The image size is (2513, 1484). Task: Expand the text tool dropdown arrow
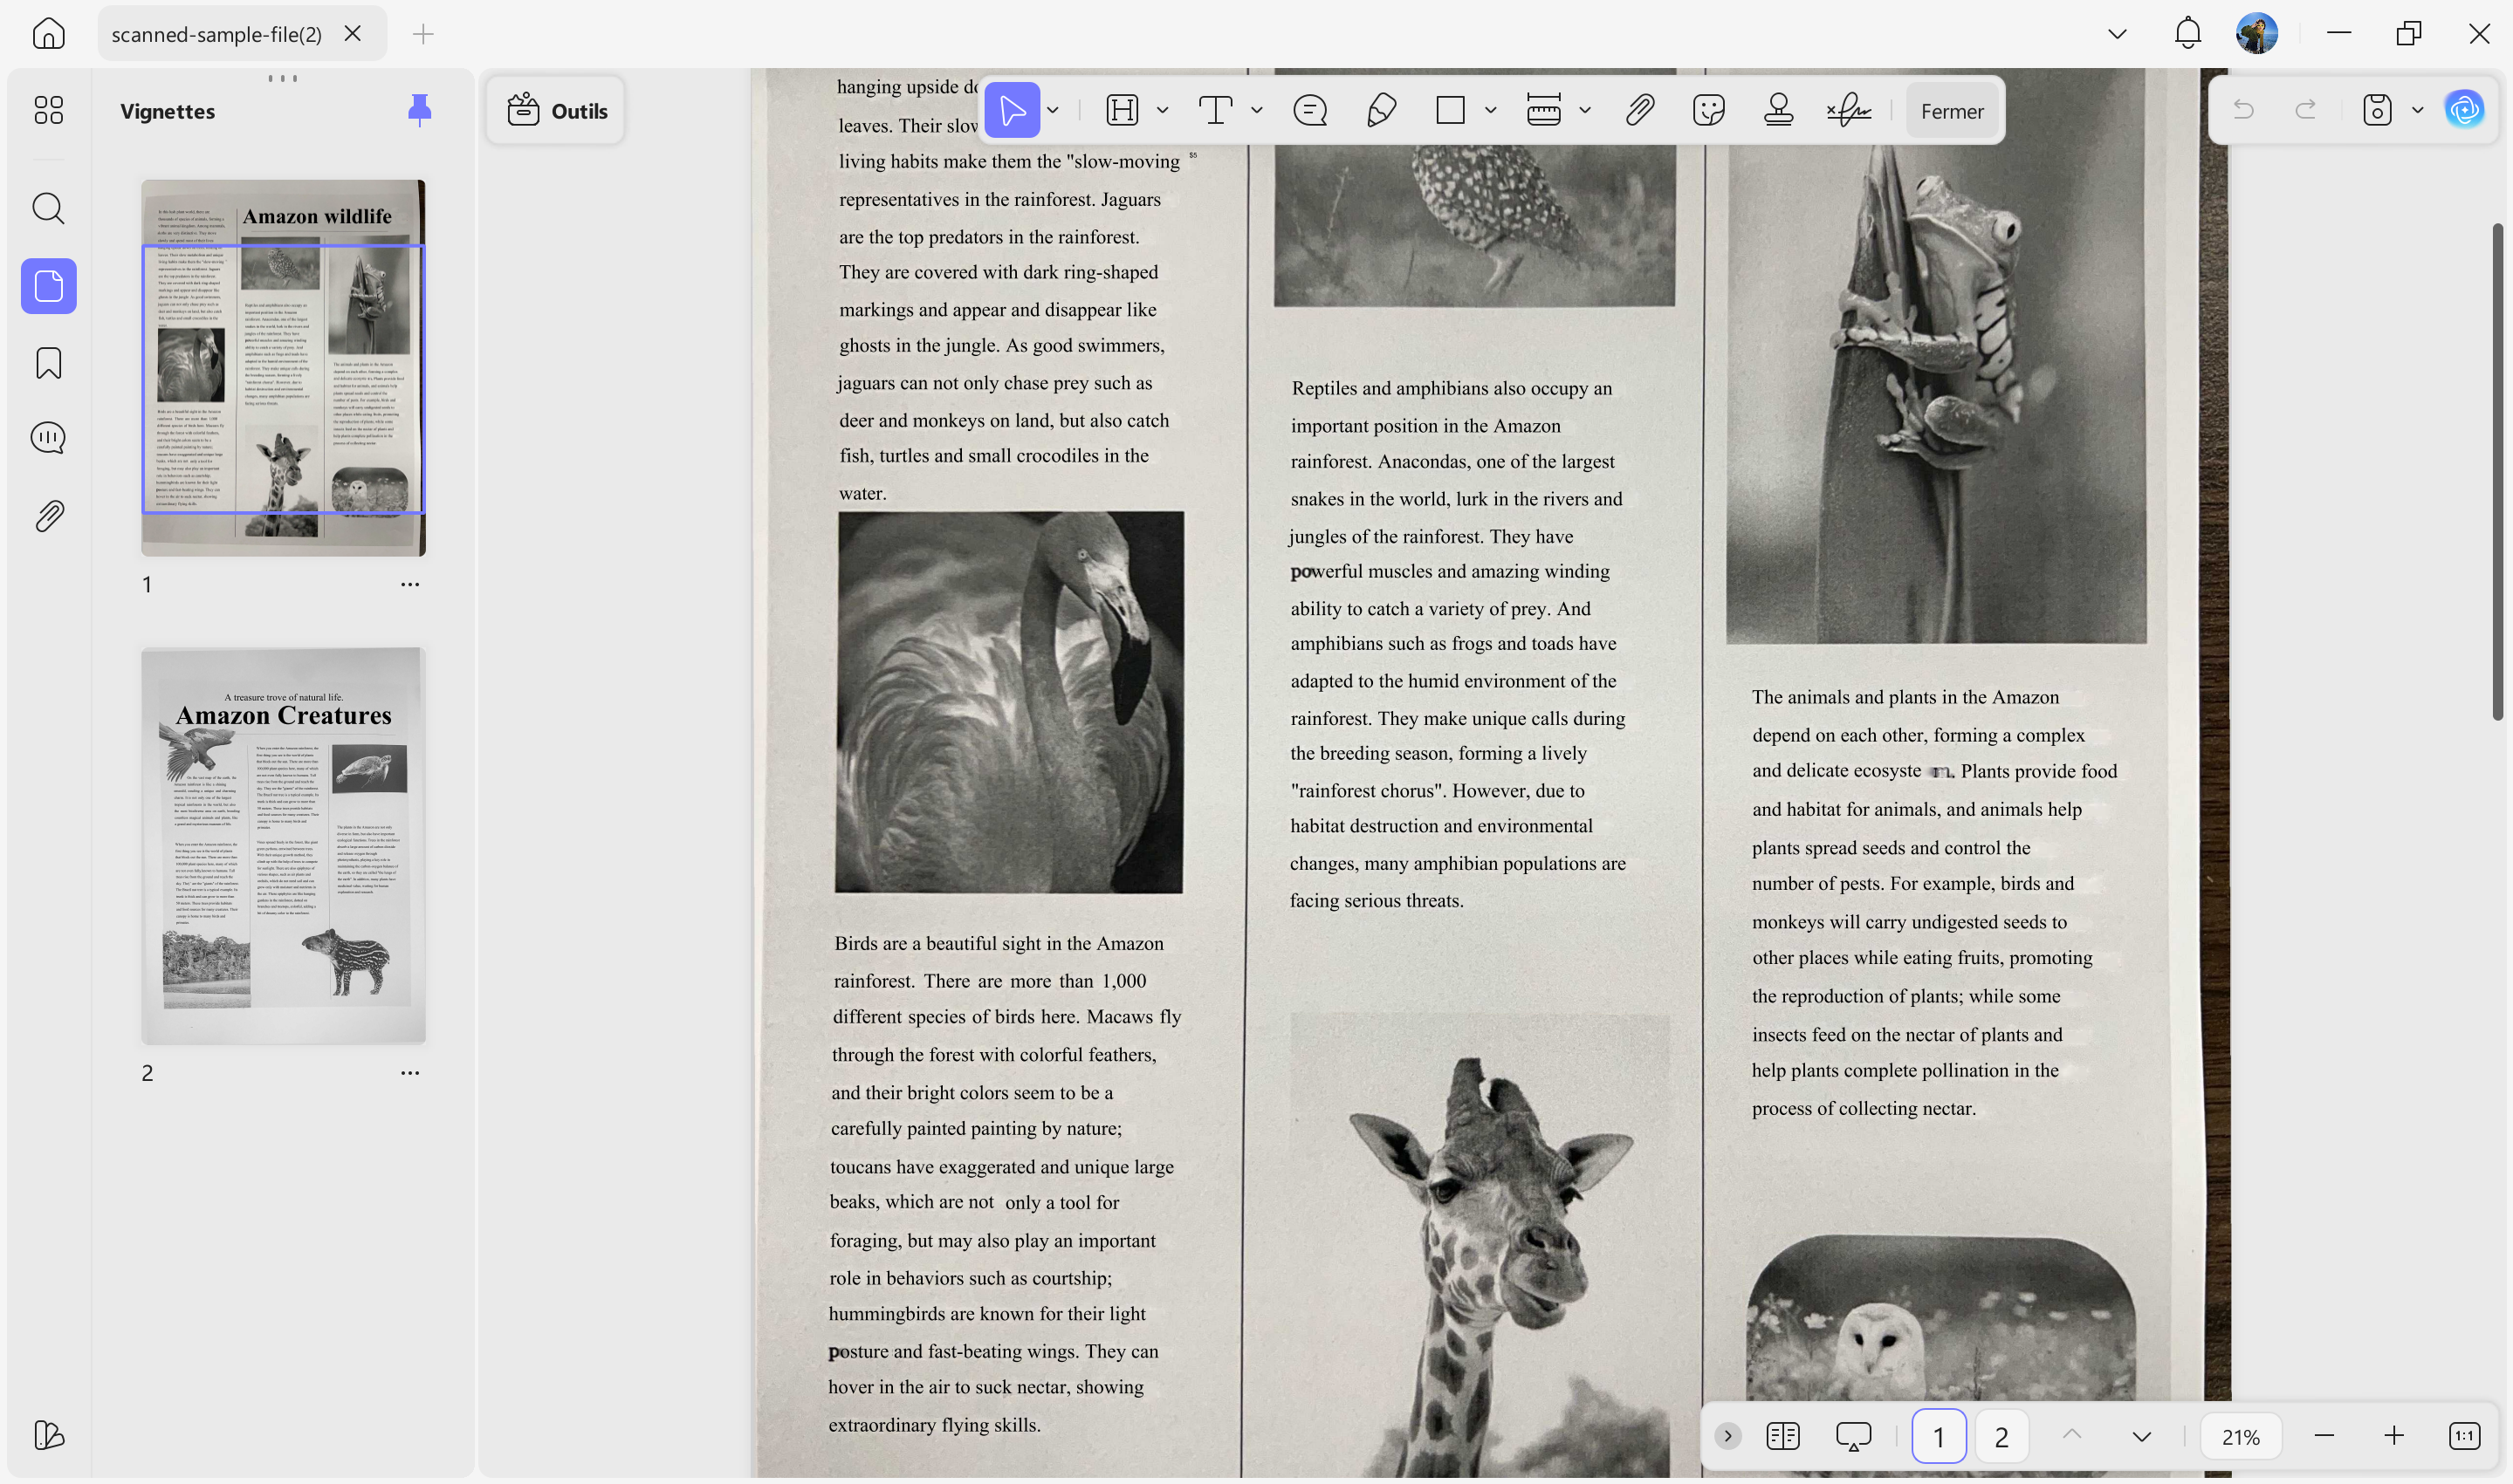(1257, 110)
